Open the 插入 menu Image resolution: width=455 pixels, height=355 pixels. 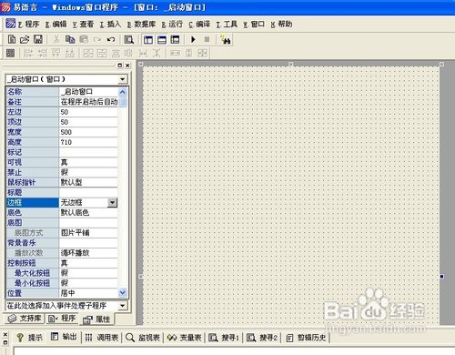click(111, 24)
